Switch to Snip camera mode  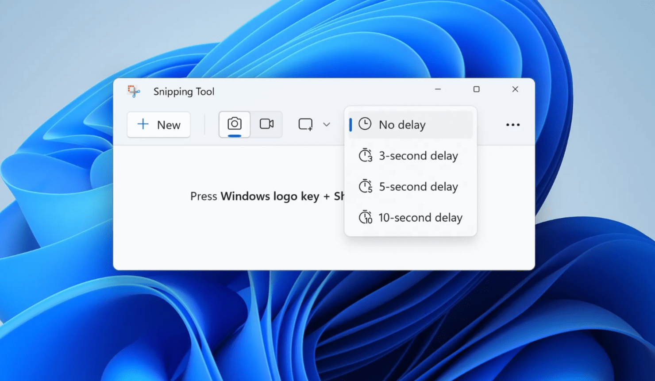pyautogui.click(x=235, y=124)
